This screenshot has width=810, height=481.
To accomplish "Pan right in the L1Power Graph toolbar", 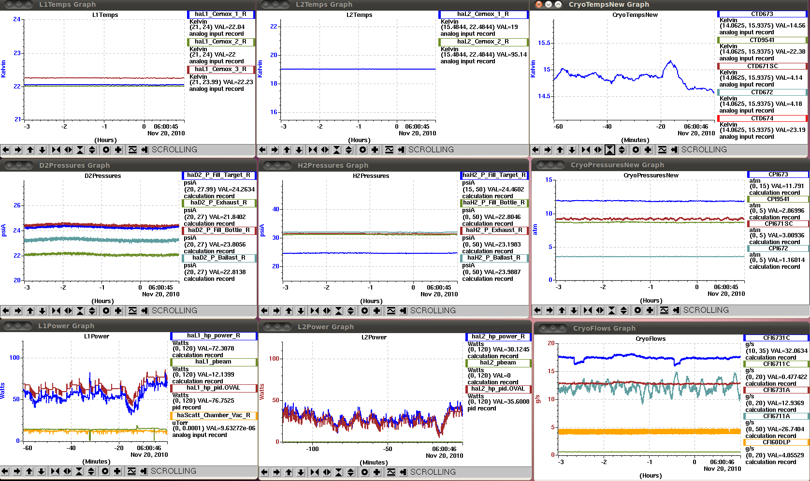I will pos(17,471).
